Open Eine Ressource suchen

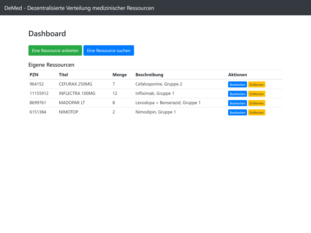click(x=109, y=50)
